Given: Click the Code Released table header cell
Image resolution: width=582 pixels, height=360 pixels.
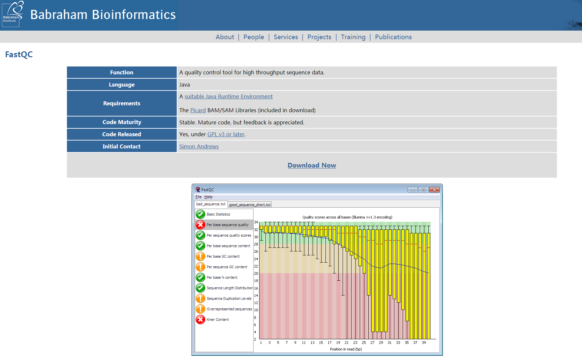Looking at the screenshot, I should click(x=122, y=134).
